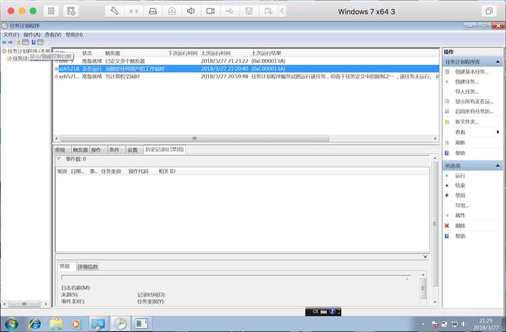506x332 pixels.
Task: Switch to the 触发器 tab
Action: (80, 150)
